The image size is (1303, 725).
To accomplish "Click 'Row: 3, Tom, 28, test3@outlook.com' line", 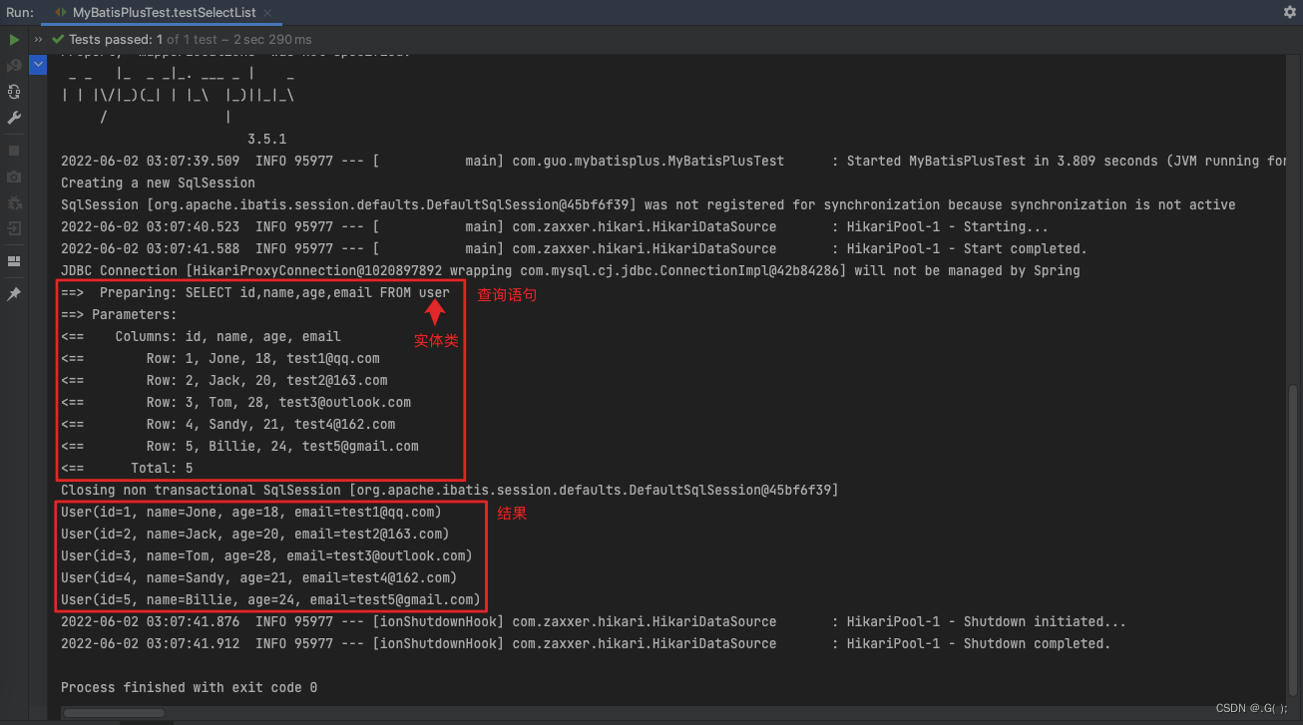I will click(x=235, y=402).
